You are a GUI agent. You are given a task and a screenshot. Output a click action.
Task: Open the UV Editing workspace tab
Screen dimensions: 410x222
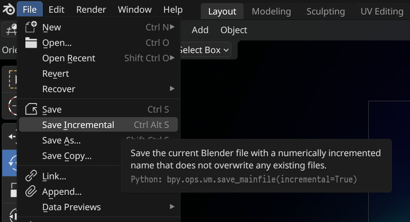[381, 11]
